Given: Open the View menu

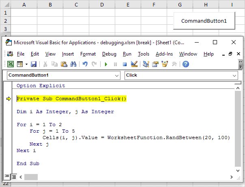Looking at the screenshot, I should click(50, 54).
